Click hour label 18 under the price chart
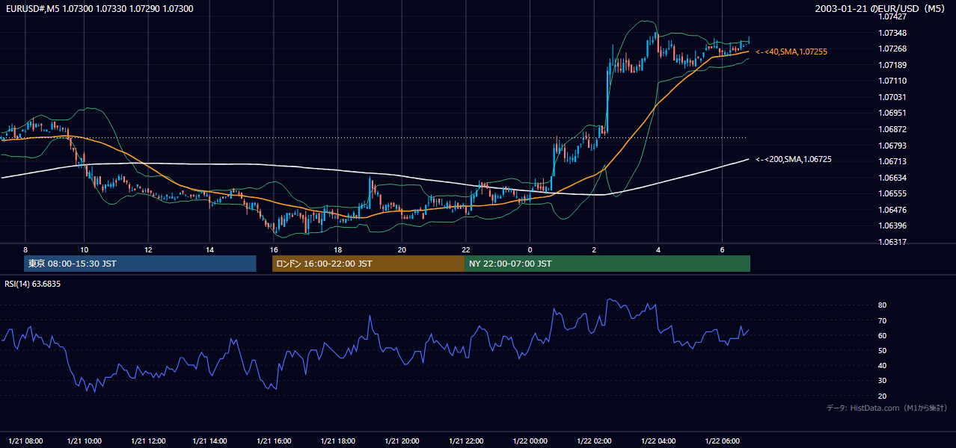Viewport: 956px width, 448px height. pos(337,249)
